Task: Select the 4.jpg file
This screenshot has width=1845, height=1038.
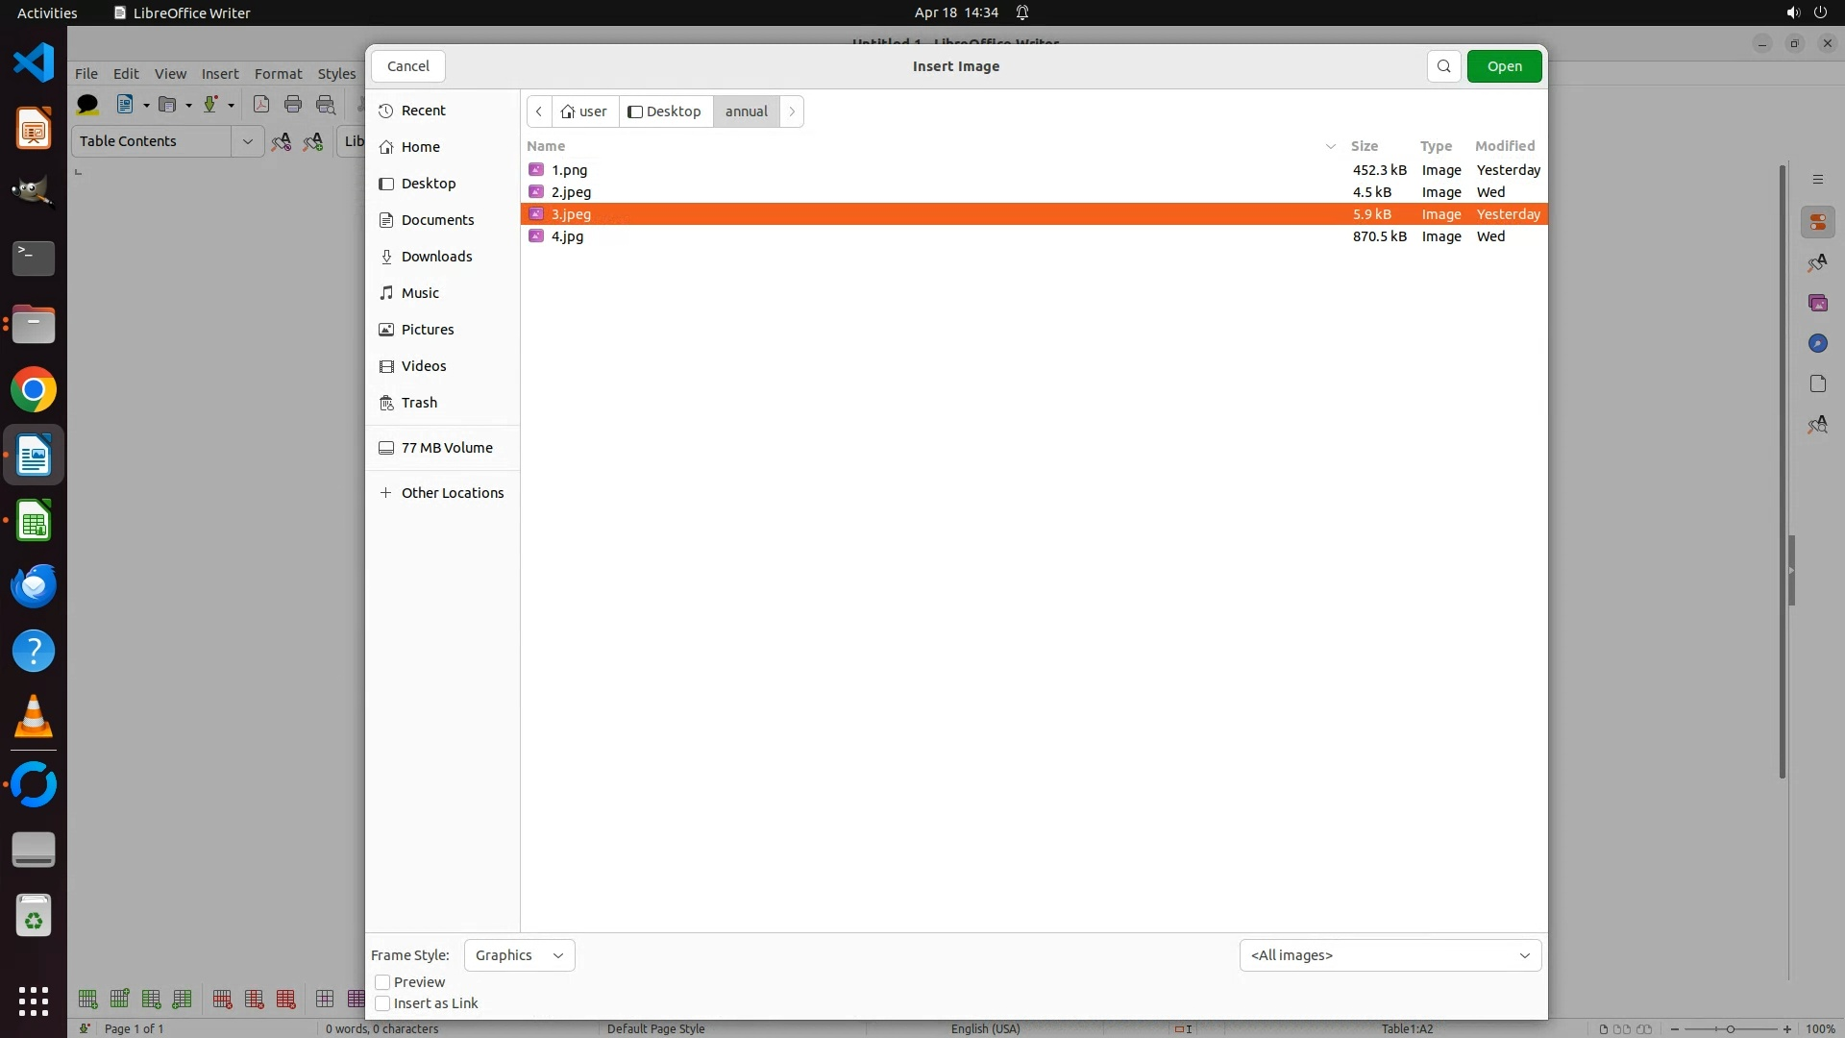Action: 567,236
